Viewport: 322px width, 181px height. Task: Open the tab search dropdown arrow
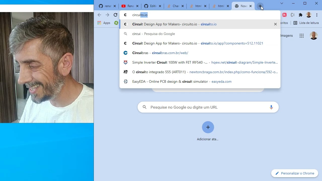click(x=282, y=3)
